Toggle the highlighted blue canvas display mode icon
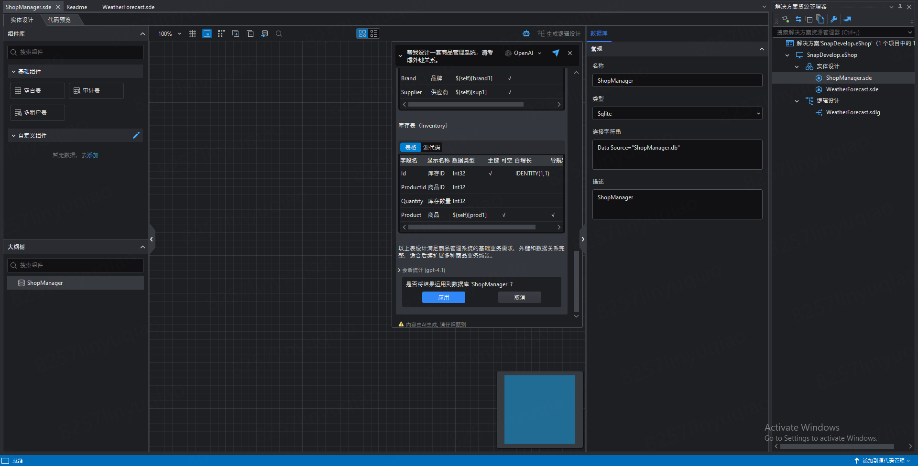Screen dimensions: 918x466 point(207,33)
